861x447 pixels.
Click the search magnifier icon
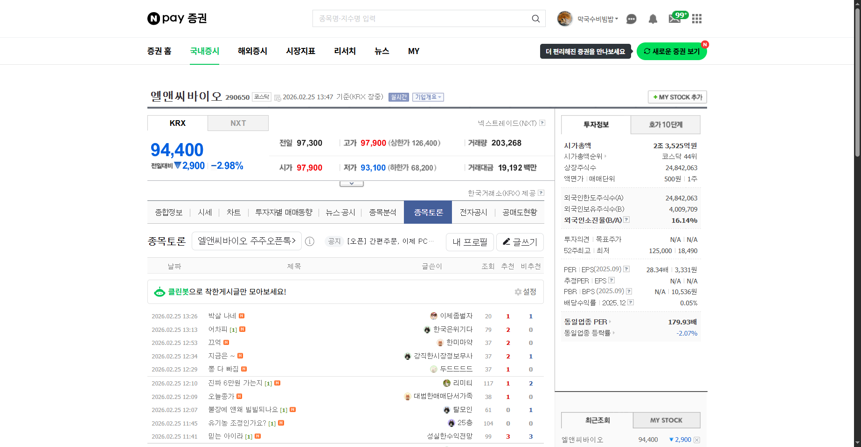pos(535,19)
